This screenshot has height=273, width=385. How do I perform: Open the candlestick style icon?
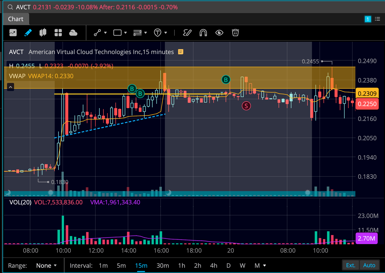pos(43,33)
